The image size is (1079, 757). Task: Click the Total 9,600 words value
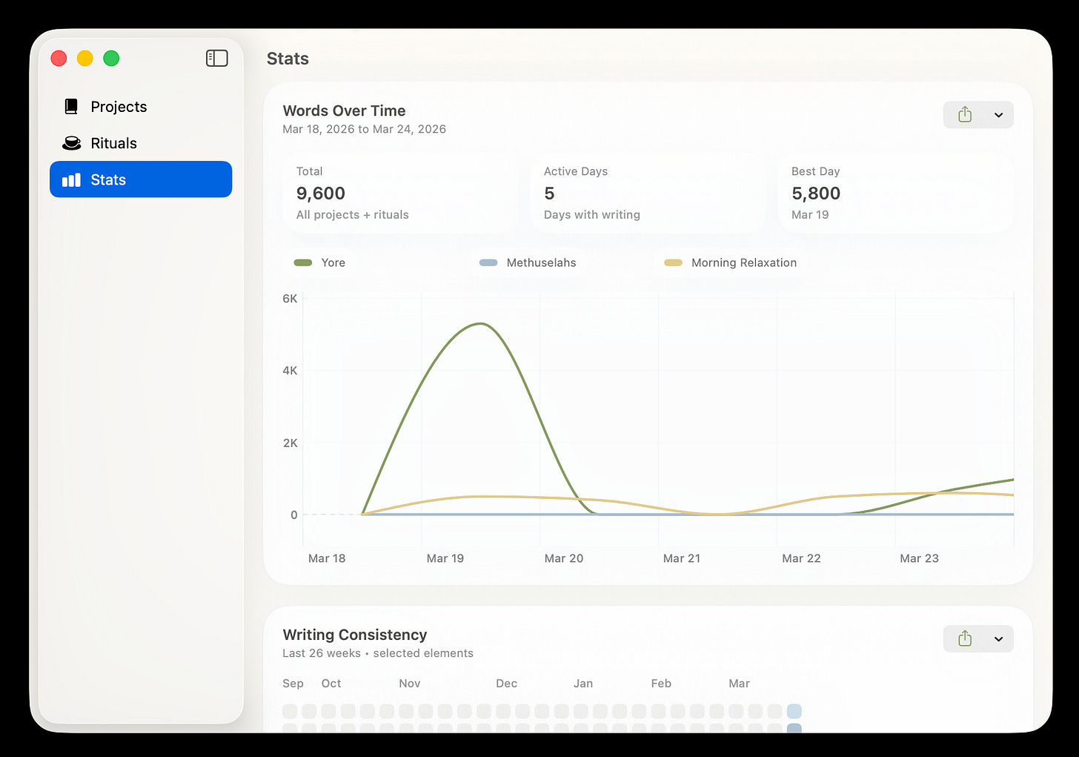pyautogui.click(x=321, y=194)
